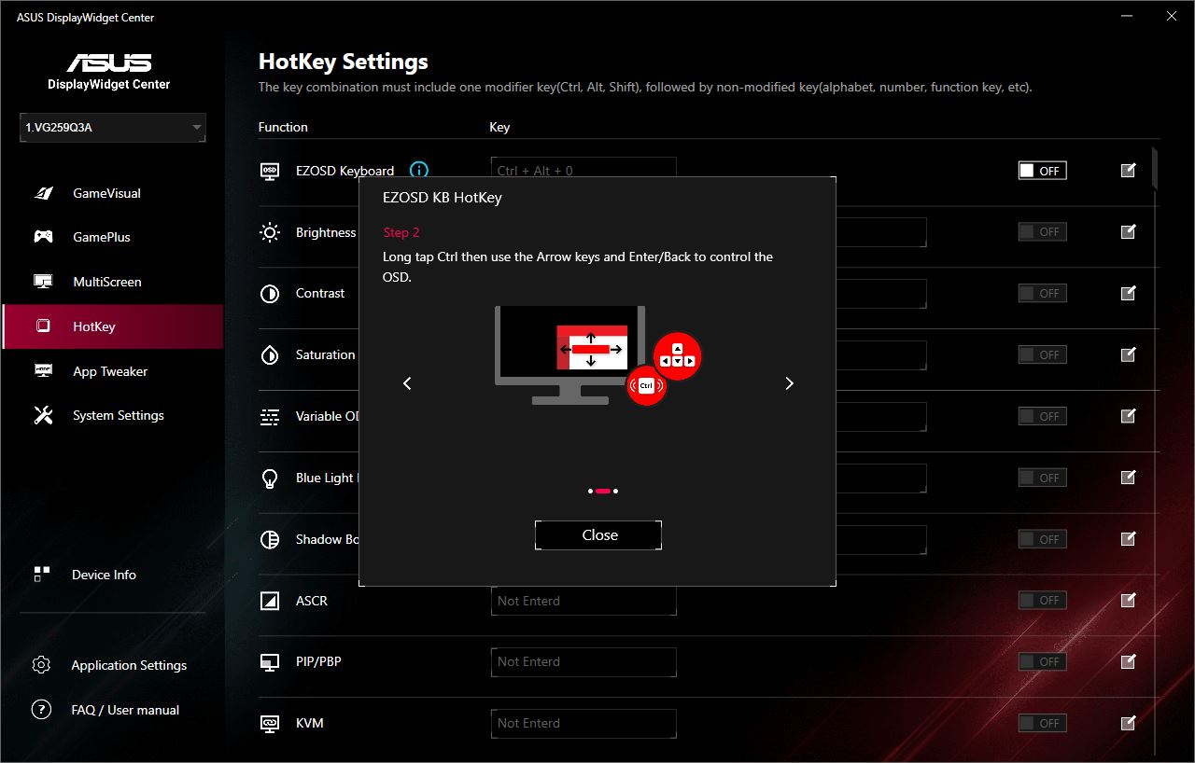This screenshot has height=763, width=1195.
Task: Click the Blue Light row edit icon
Action: pyautogui.click(x=1128, y=478)
